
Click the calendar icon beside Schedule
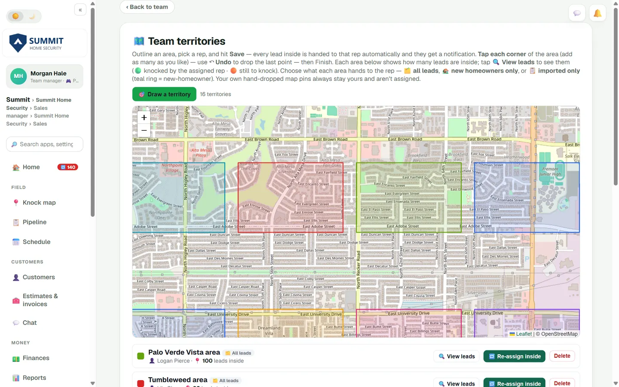click(16, 242)
